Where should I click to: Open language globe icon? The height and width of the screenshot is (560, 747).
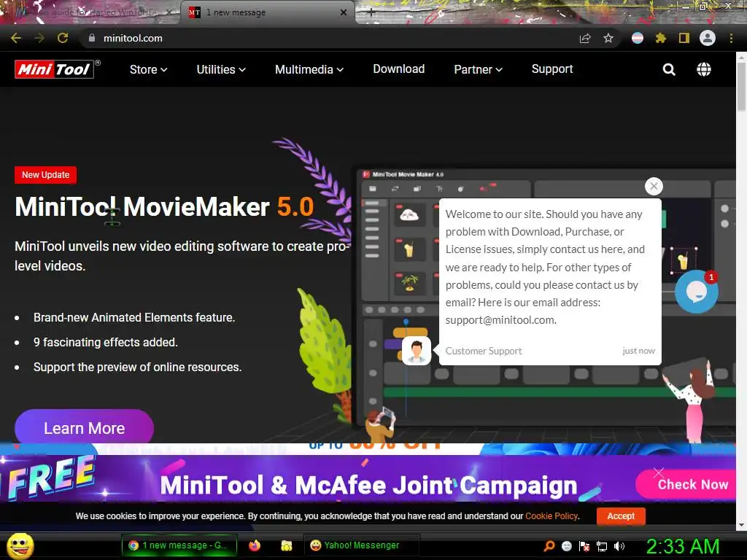click(x=704, y=69)
